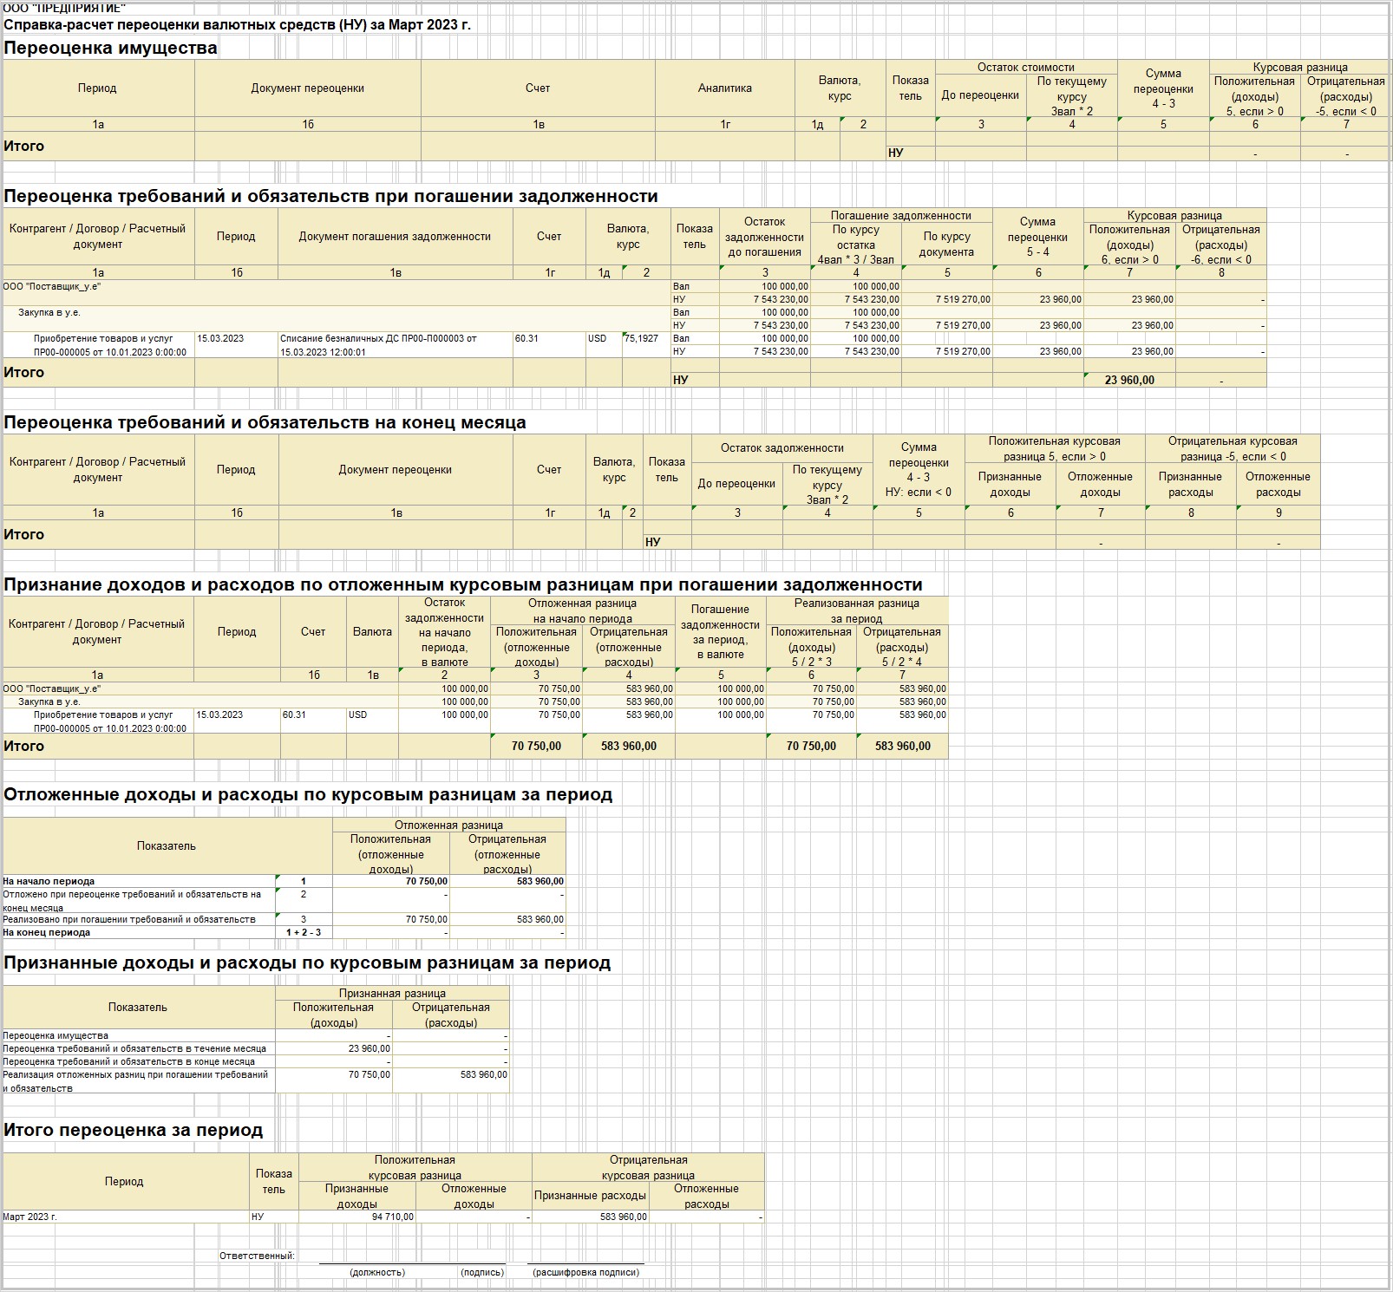Select the "Погашение задолженности за период" column header
Screen dimensions: 1393x1292
[x=720, y=631]
